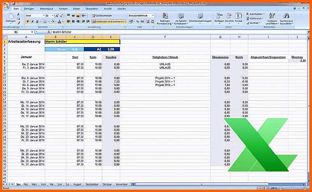This screenshot has height=192, width=312.
Task: Open the Name Box dropdown arrow
Action: tap(32, 32)
